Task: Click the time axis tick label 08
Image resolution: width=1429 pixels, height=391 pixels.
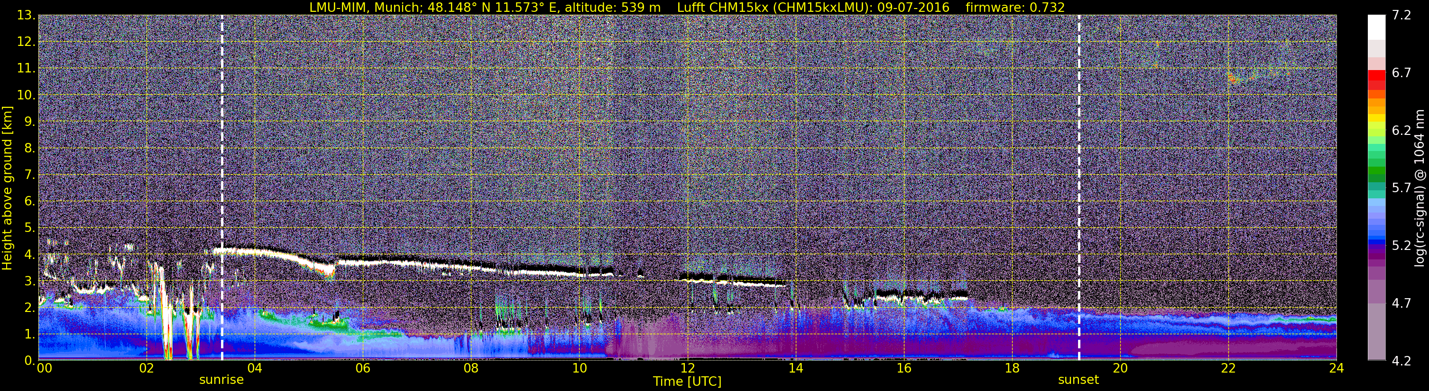Action: coord(471,369)
